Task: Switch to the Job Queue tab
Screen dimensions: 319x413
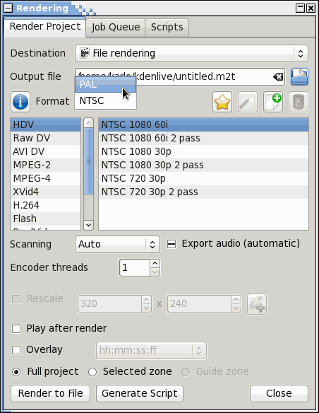Action: 116,27
